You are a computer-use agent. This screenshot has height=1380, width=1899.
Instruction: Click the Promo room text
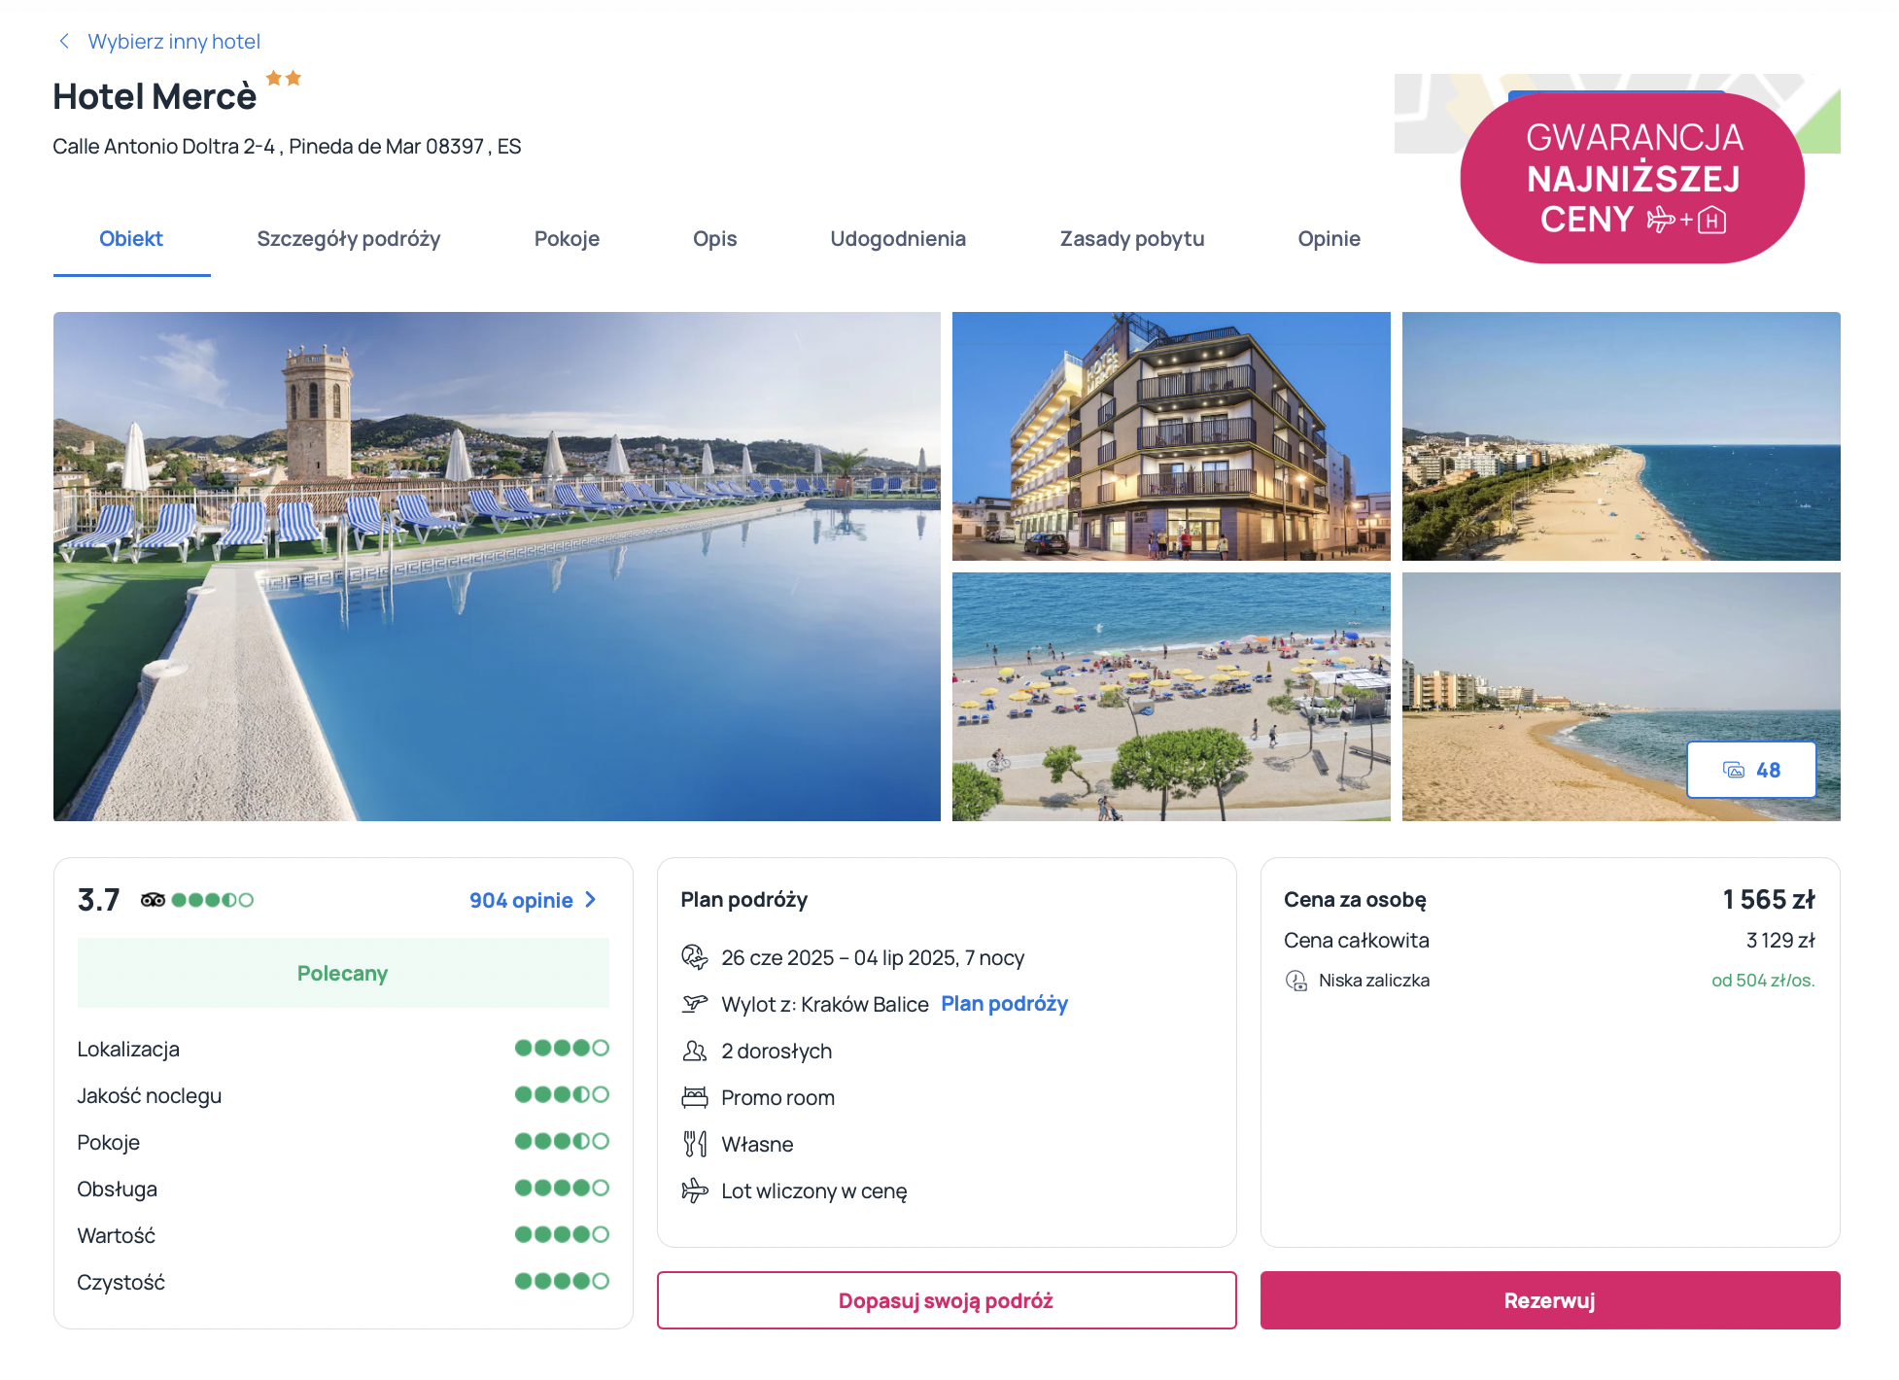click(x=777, y=1098)
